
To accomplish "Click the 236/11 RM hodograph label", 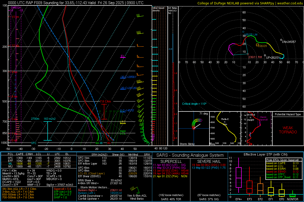I will point(255,57).
